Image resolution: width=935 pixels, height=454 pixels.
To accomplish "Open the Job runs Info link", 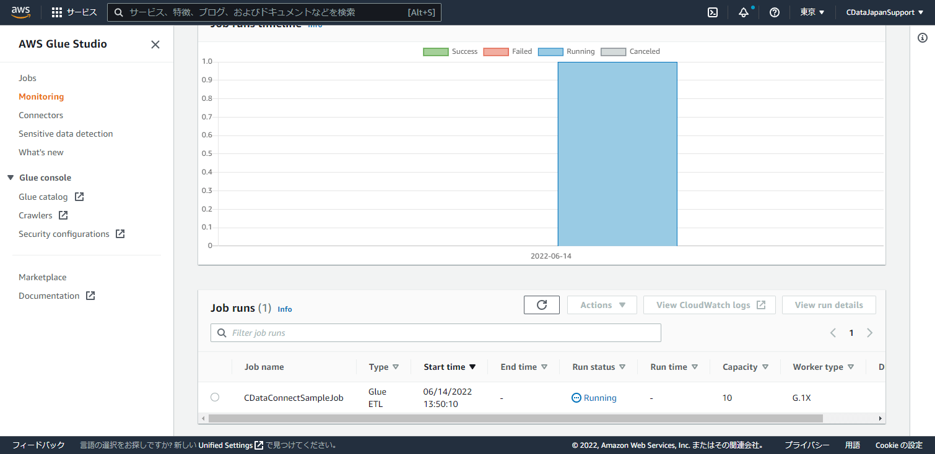I will click(x=285, y=309).
